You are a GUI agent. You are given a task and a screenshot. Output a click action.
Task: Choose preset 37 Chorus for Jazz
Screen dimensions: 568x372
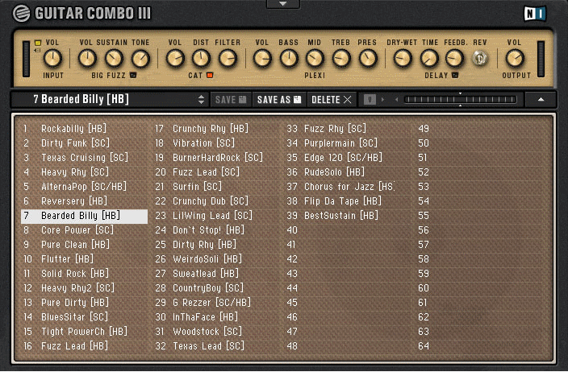tap(348, 186)
